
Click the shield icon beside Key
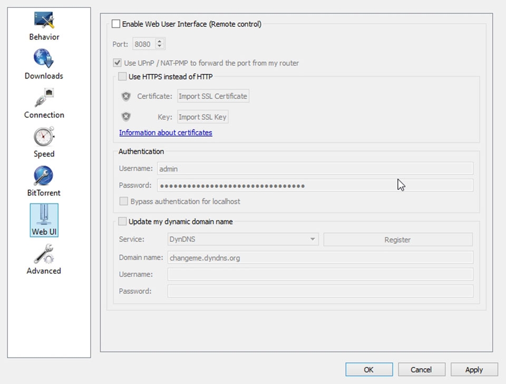click(126, 117)
